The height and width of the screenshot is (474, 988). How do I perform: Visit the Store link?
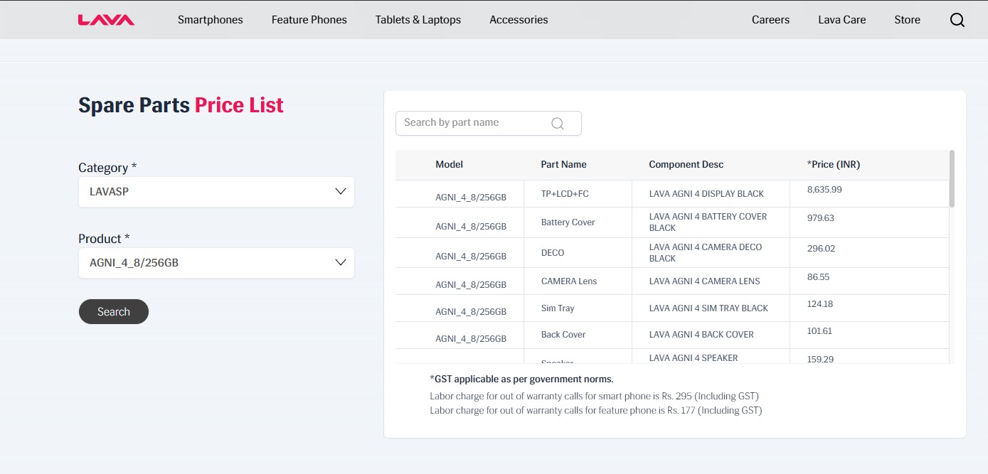point(907,20)
